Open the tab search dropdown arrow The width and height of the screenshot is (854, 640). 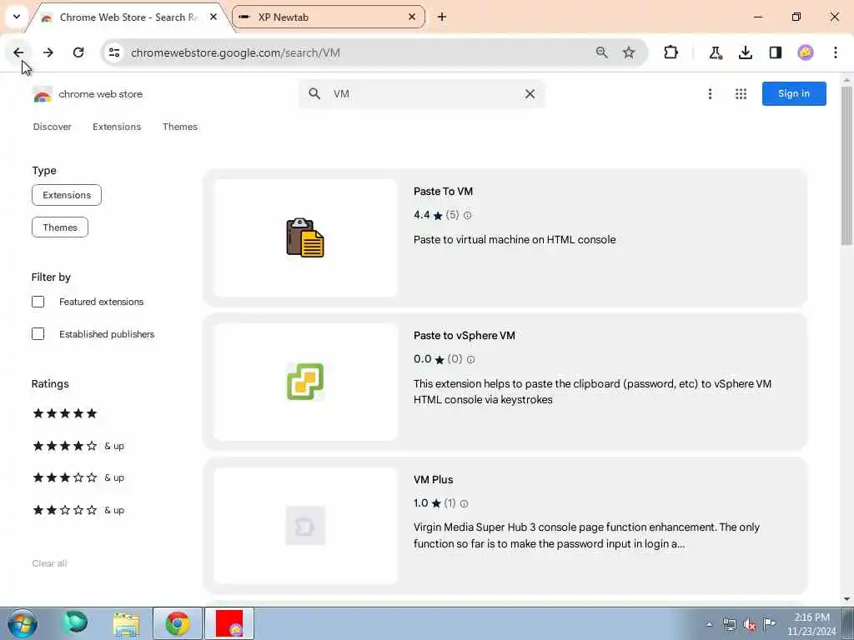point(17,17)
